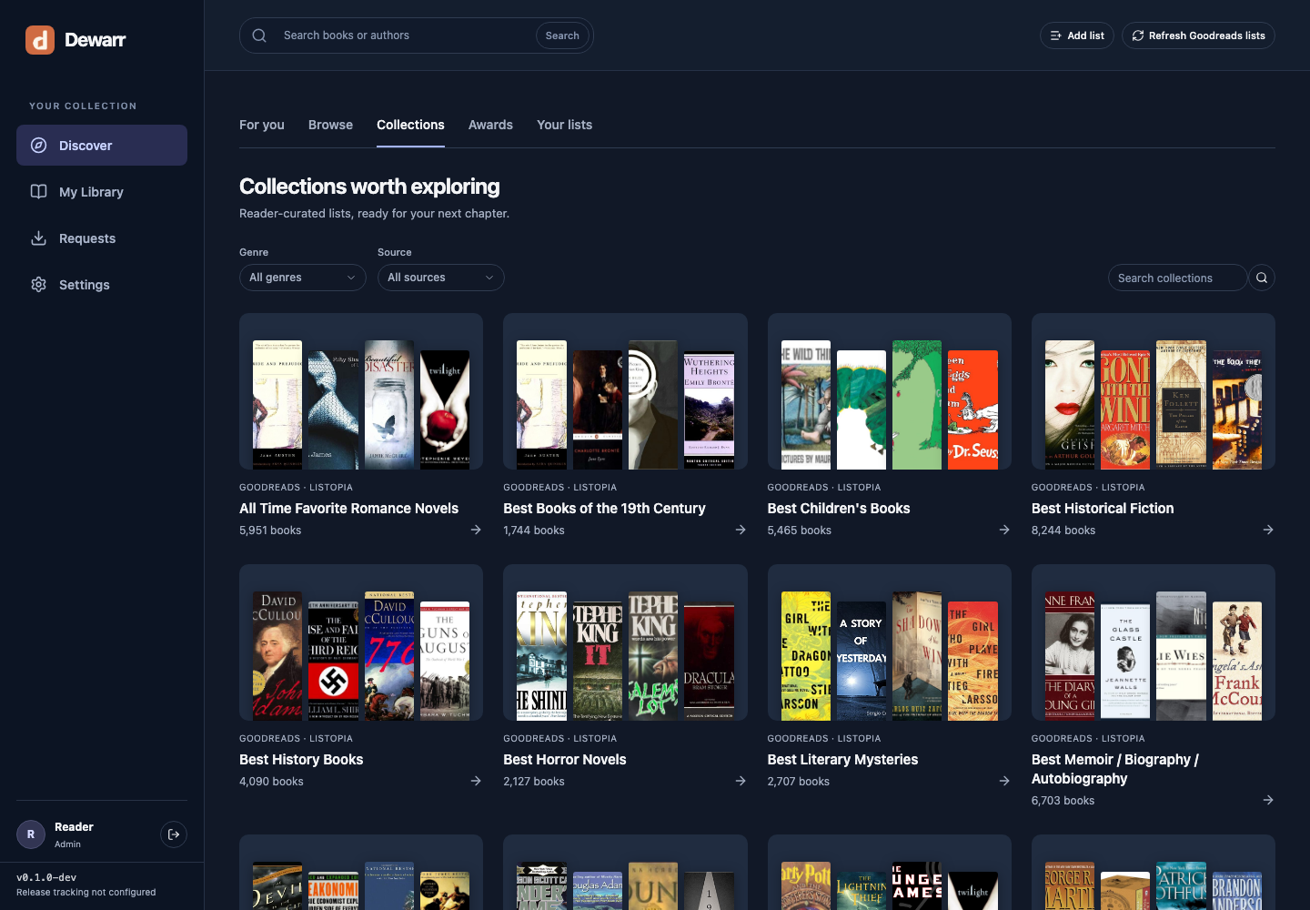This screenshot has width=1310, height=910.
Task: Go to the Your lists tab
Action: coord(564,125)
